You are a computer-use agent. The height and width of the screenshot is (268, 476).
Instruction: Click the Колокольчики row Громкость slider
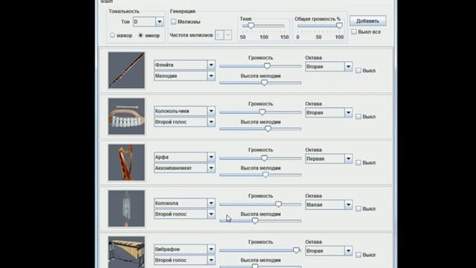[260, 112]
